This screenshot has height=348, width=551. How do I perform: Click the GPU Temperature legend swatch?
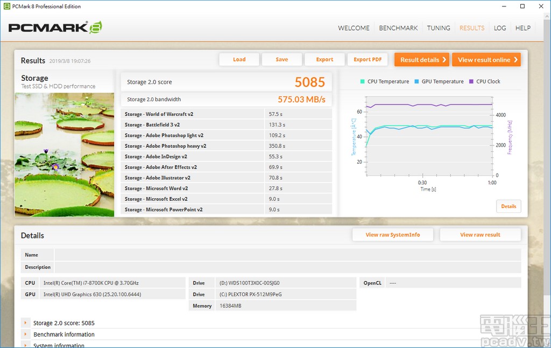pos(417,82)
